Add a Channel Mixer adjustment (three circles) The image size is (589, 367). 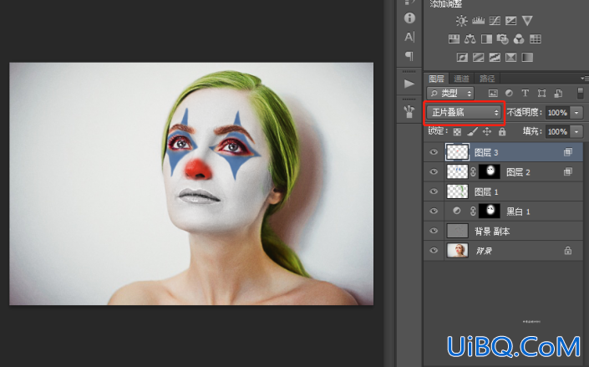[x=519, y=39]
